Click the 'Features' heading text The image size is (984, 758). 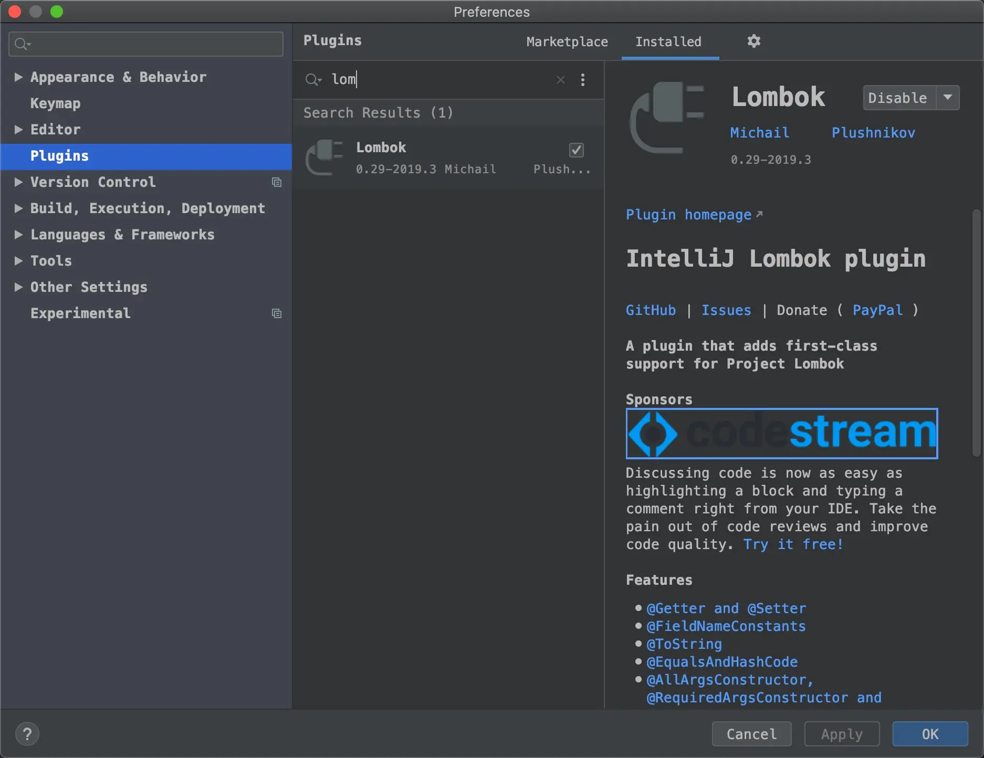pos(659,580)
